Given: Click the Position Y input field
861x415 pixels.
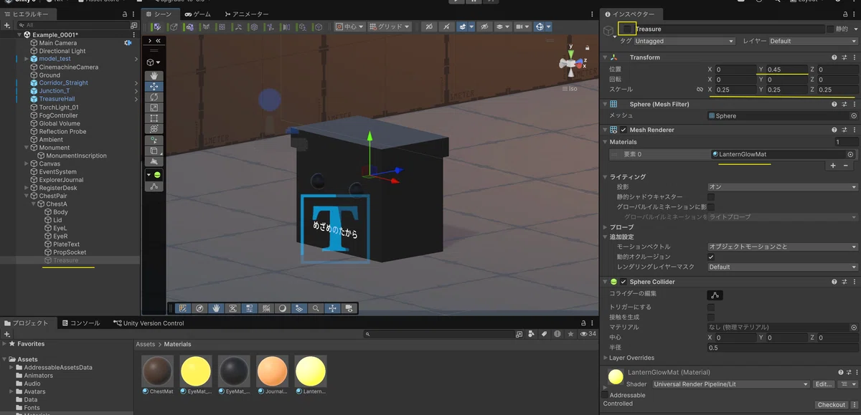Looking at the screenshot, I should [x=781, y=70].
